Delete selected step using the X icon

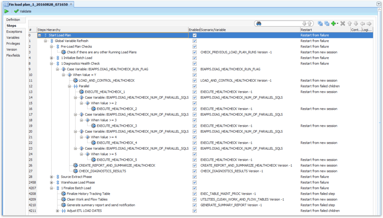pos(343,23)
